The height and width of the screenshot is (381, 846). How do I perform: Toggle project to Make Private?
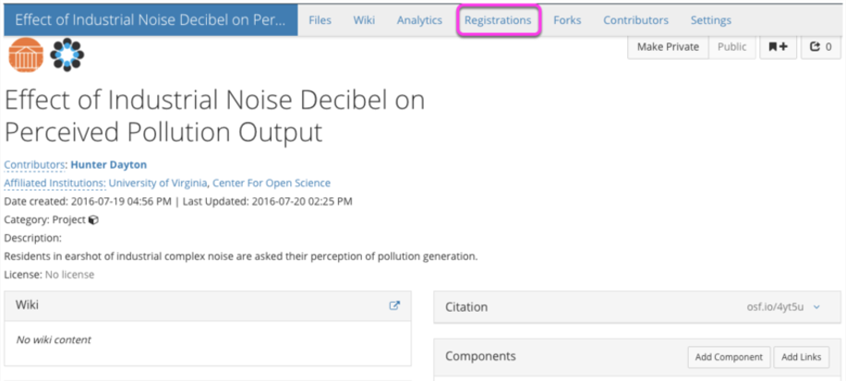tap(668, 47)
